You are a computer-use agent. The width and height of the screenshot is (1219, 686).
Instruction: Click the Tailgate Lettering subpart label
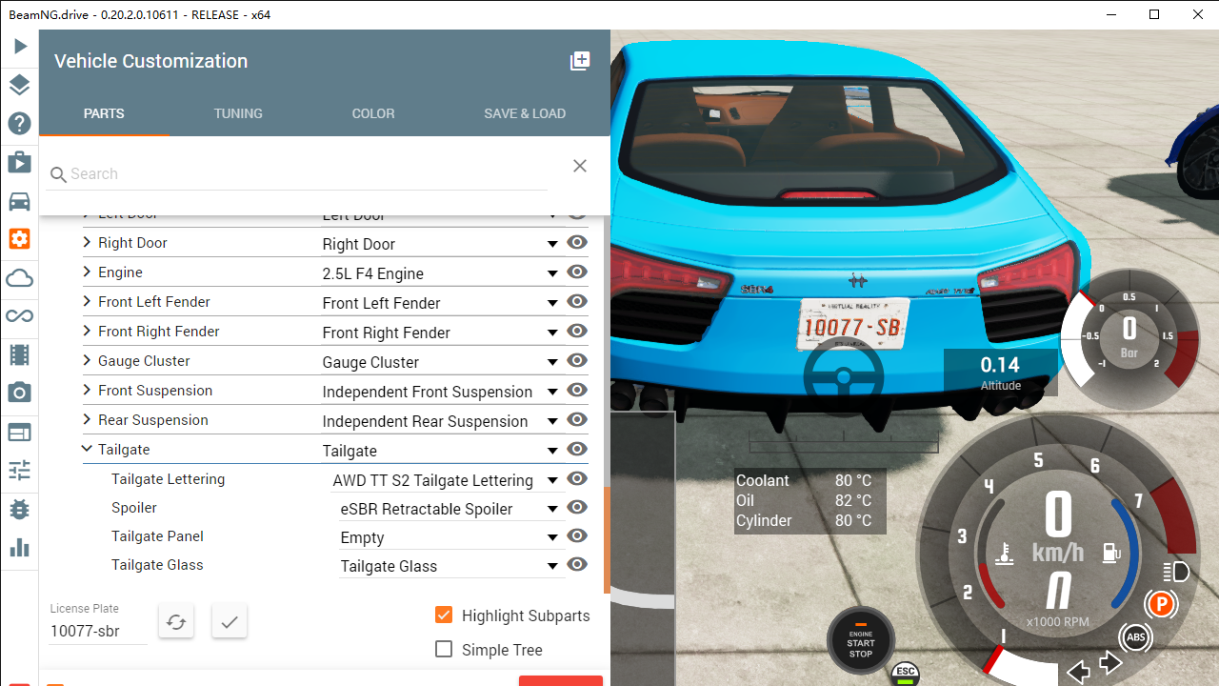168,479
